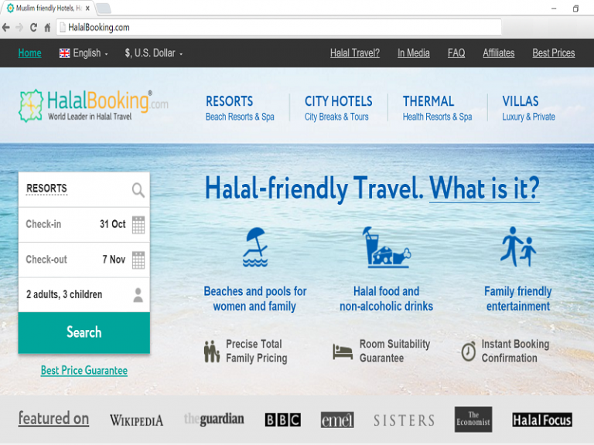
Task: Open the 2 adults, 3 children selector
Action: pyautogui.click(x=84, y=295)
